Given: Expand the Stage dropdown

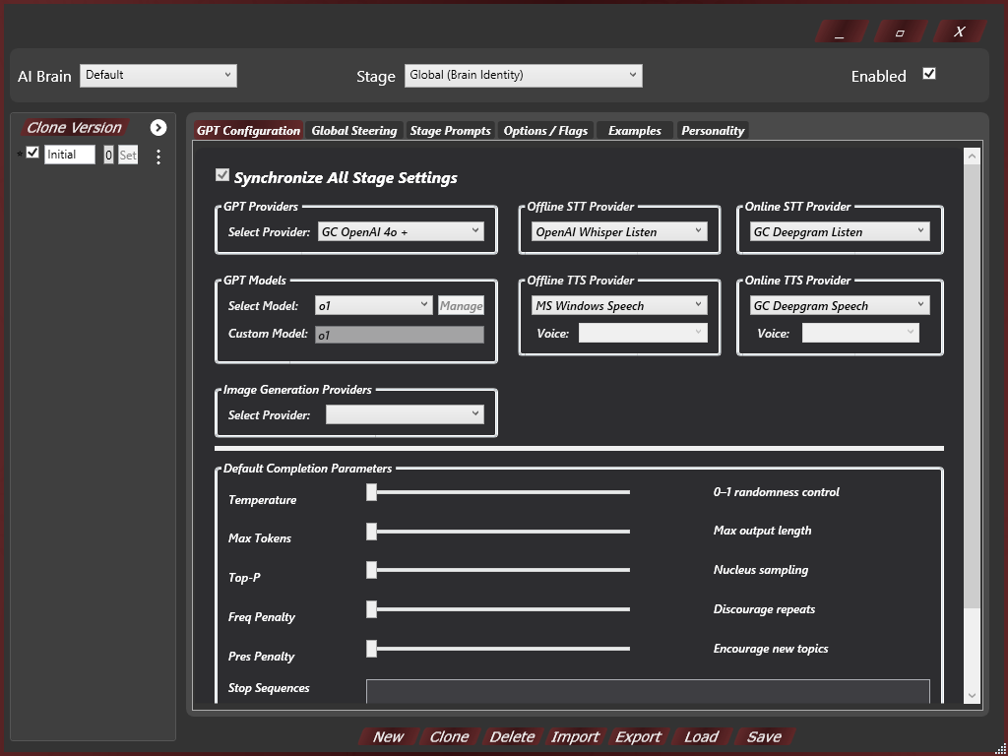Looking at the screenshot, I should (523, 75).
